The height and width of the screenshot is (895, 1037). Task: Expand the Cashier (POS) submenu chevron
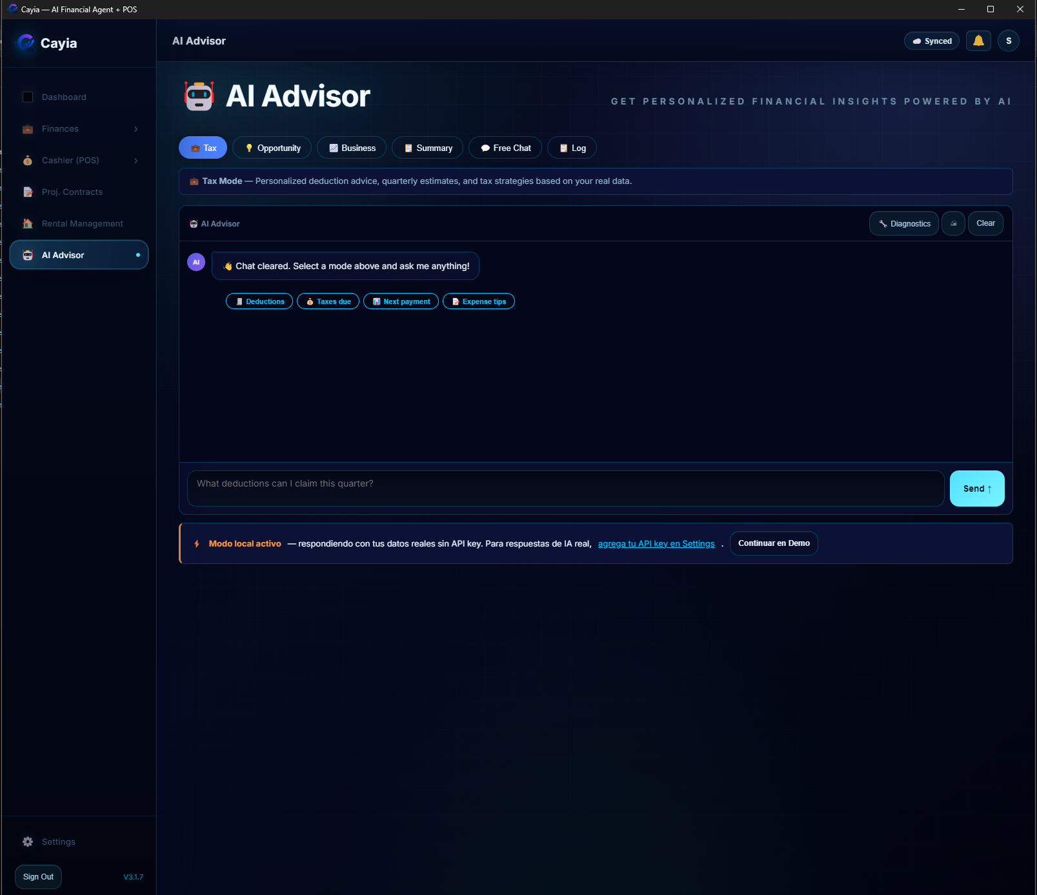point(136,161)
